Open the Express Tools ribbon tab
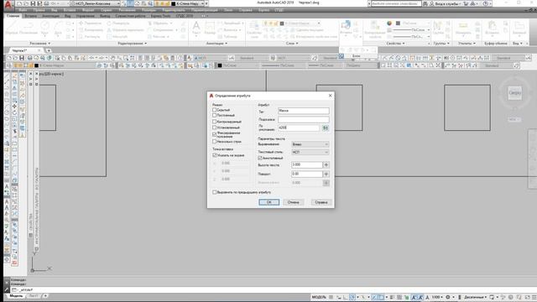The image size is (537, 302). pyautogui.click(x=160, y=16)
